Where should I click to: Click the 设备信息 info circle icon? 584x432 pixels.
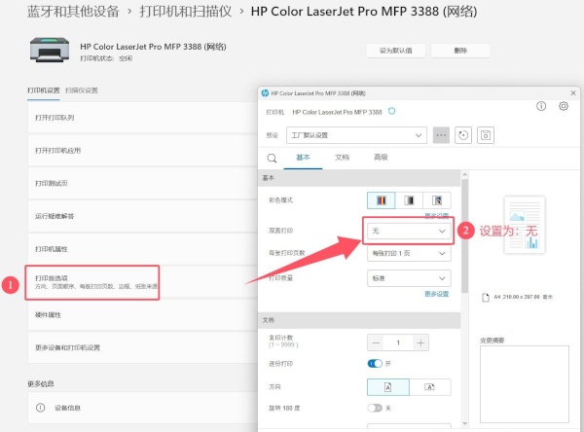tap(40, 408)
